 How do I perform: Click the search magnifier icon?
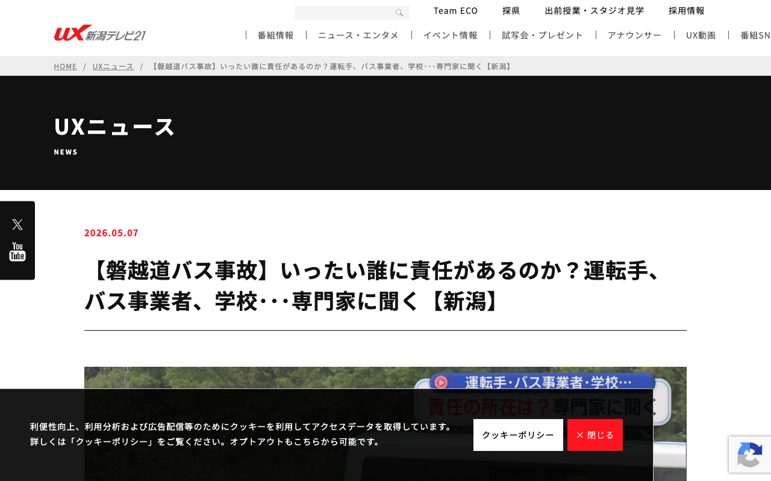pos(399,13)
